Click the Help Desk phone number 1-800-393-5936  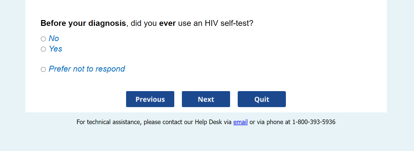pos(314,122)
